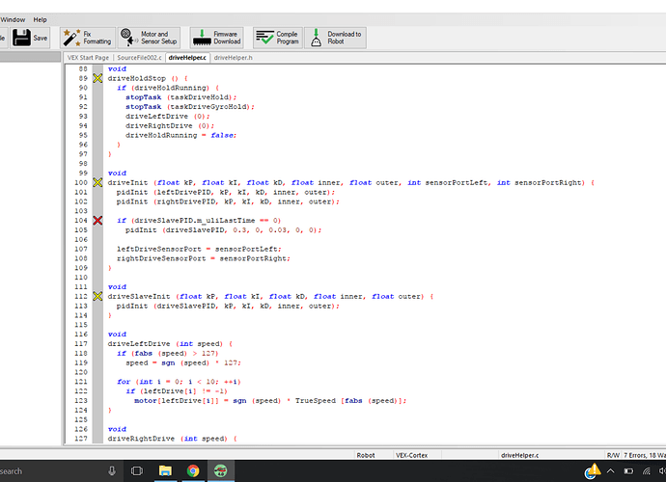Click the yellow warning marker on line 89

coord(97,78)
